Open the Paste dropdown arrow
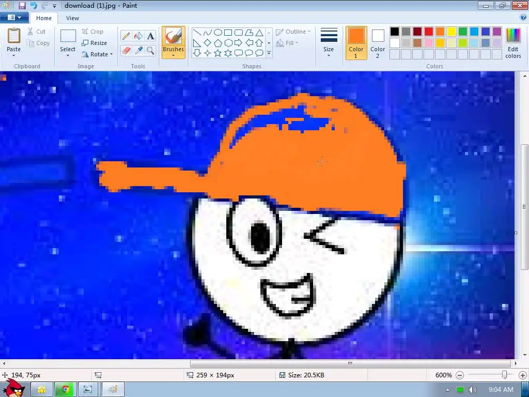The height and width of the screenshot is (397, 529). coord(14,55)
